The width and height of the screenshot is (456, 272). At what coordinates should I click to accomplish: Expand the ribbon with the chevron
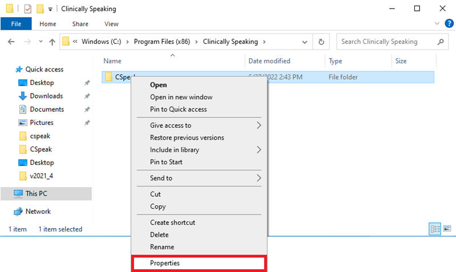pyautogui.click(x=437, y=24)
